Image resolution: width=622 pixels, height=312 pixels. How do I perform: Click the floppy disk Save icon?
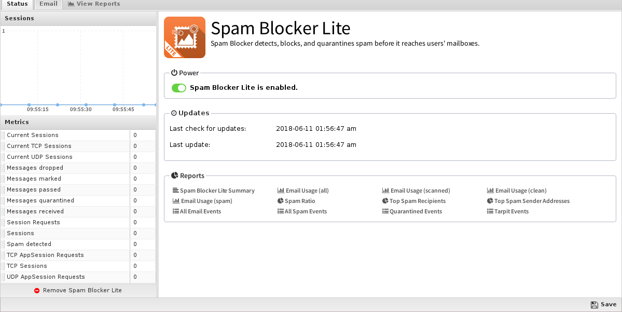click(x=594, y=304)
